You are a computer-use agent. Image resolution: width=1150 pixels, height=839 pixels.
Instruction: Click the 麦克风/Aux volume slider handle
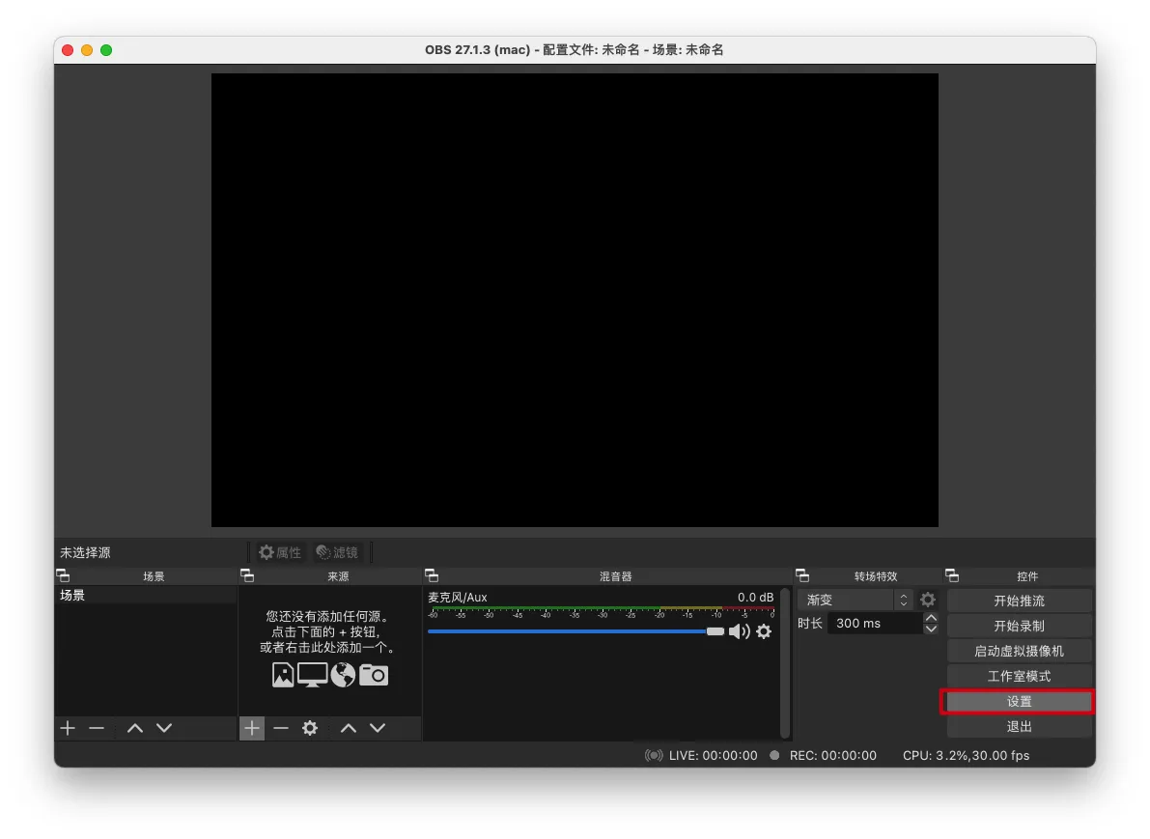click(x=715, y=630)
